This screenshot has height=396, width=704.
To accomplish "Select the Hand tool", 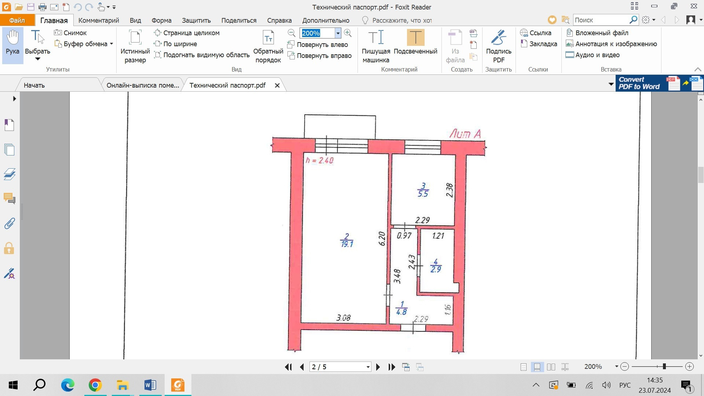I will coord(12,43).
